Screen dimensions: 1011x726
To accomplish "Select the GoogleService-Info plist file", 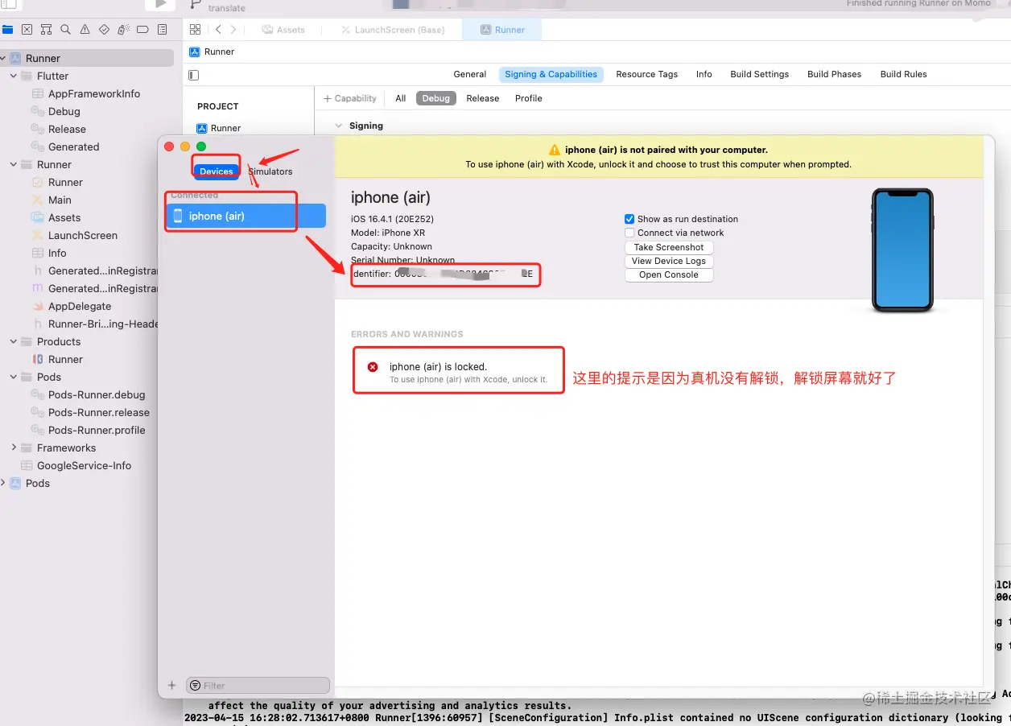I will pyautogui.click(x=84, y=465).
